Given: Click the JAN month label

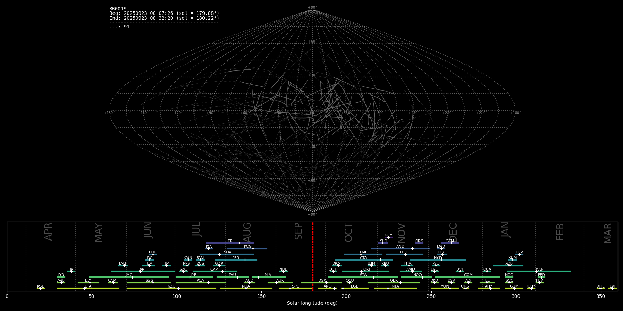Looking at the screenshot, I should click(x=505, y=229).
